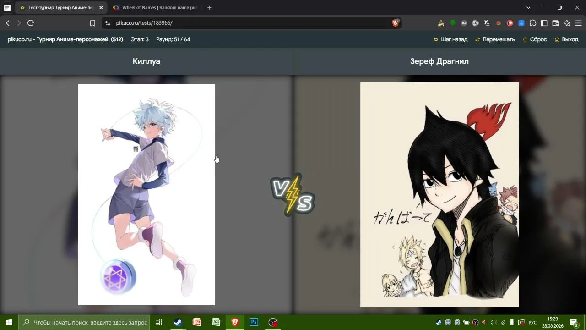Open Wi-Fi network settings in tray
Image resolution: width=586 pixels, height=330 pixels.
pyautogui.click(x=503, y=322)
